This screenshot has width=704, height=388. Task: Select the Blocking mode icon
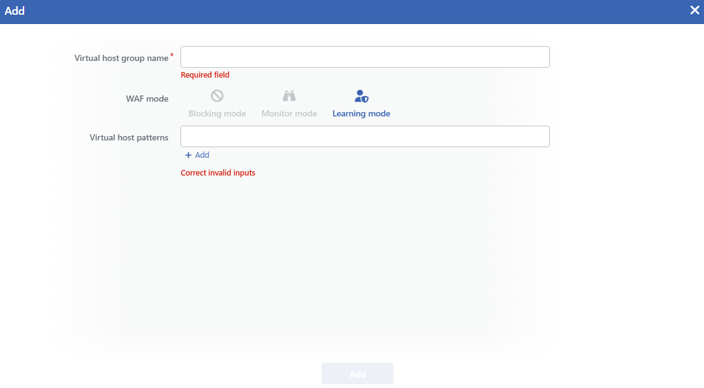click(217, 96)
